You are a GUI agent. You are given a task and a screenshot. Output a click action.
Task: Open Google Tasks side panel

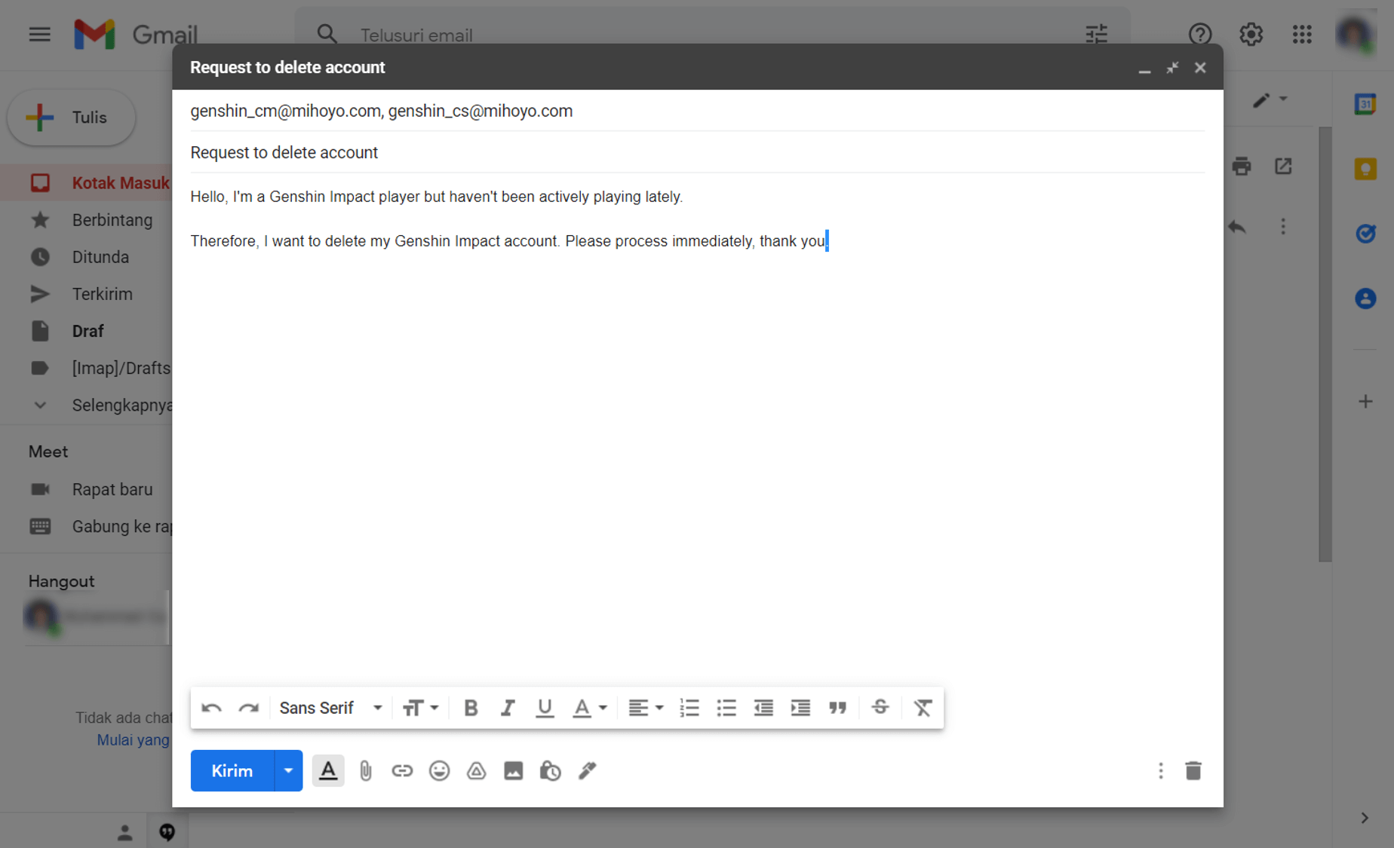pyautogui.click(x=1365, y=234)
